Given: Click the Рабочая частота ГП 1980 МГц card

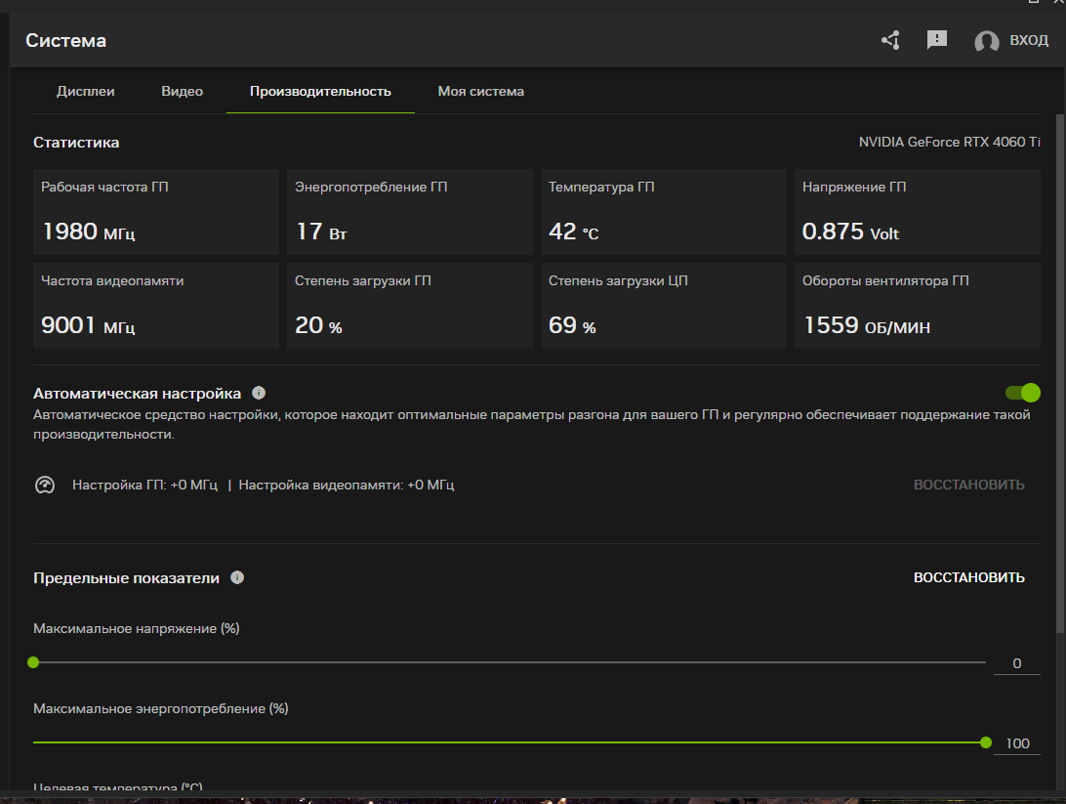Looking at the screenshot, I should coord(156,212).
